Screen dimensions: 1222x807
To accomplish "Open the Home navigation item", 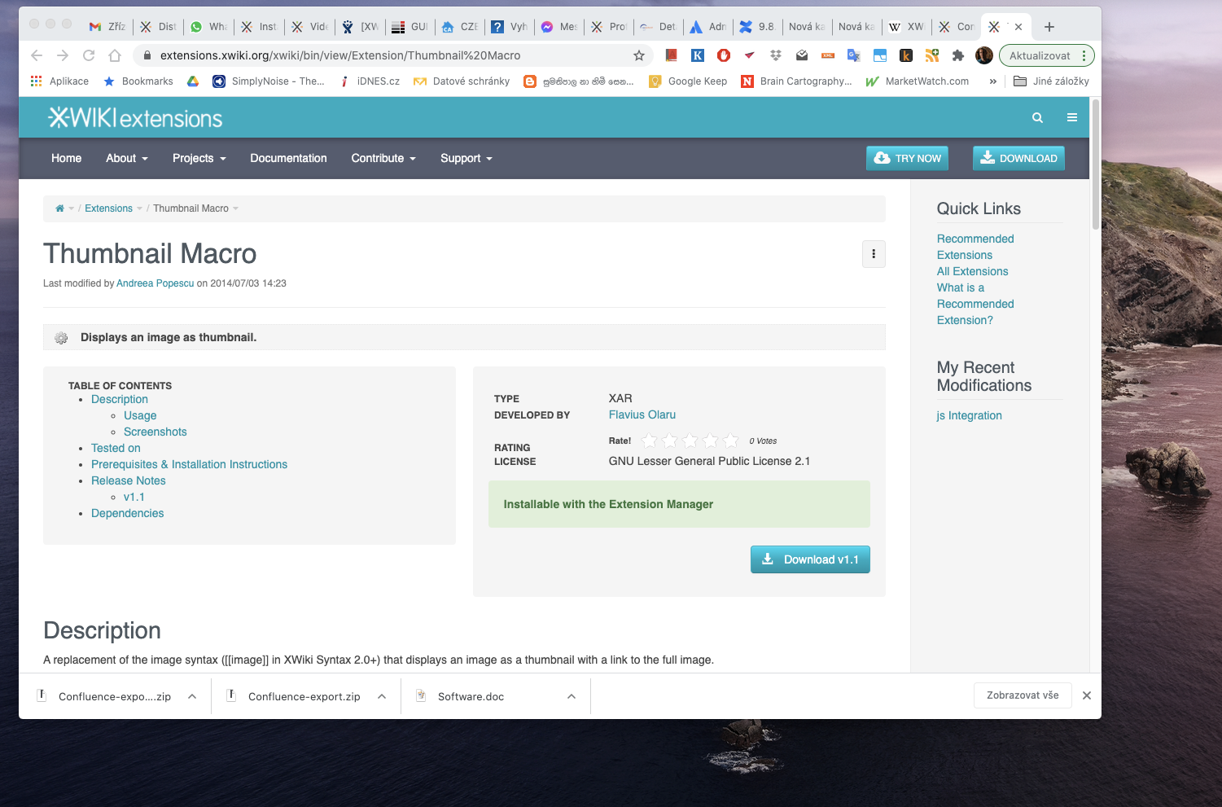I will tap(66, 158).
